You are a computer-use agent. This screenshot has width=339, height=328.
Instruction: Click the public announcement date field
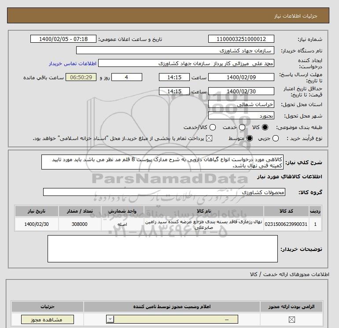tap(63, 39)
